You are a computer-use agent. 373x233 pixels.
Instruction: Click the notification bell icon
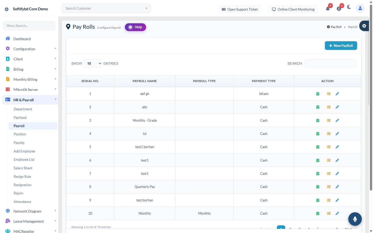pyautogui.click(x=328, y=9)
